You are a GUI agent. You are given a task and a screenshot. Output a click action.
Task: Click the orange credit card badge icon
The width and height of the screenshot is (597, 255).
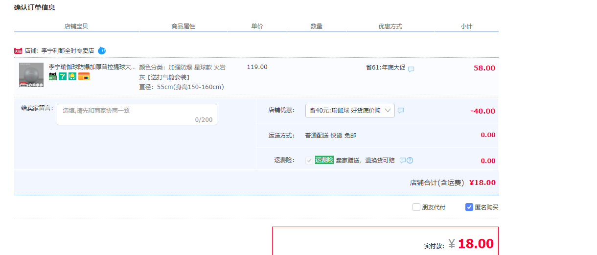coord(84,76)
